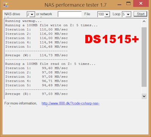
Task: Maximize the NAS performance tester window
Action: (128, 3)
